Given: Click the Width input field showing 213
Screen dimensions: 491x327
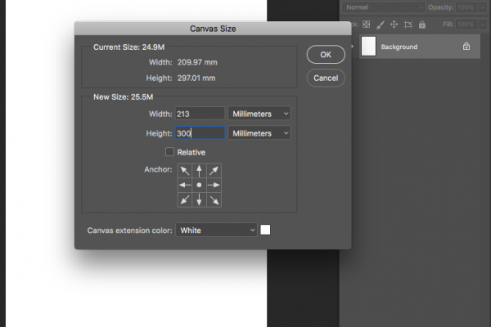Looking at the screenshot, I should [x=200, y=114].
